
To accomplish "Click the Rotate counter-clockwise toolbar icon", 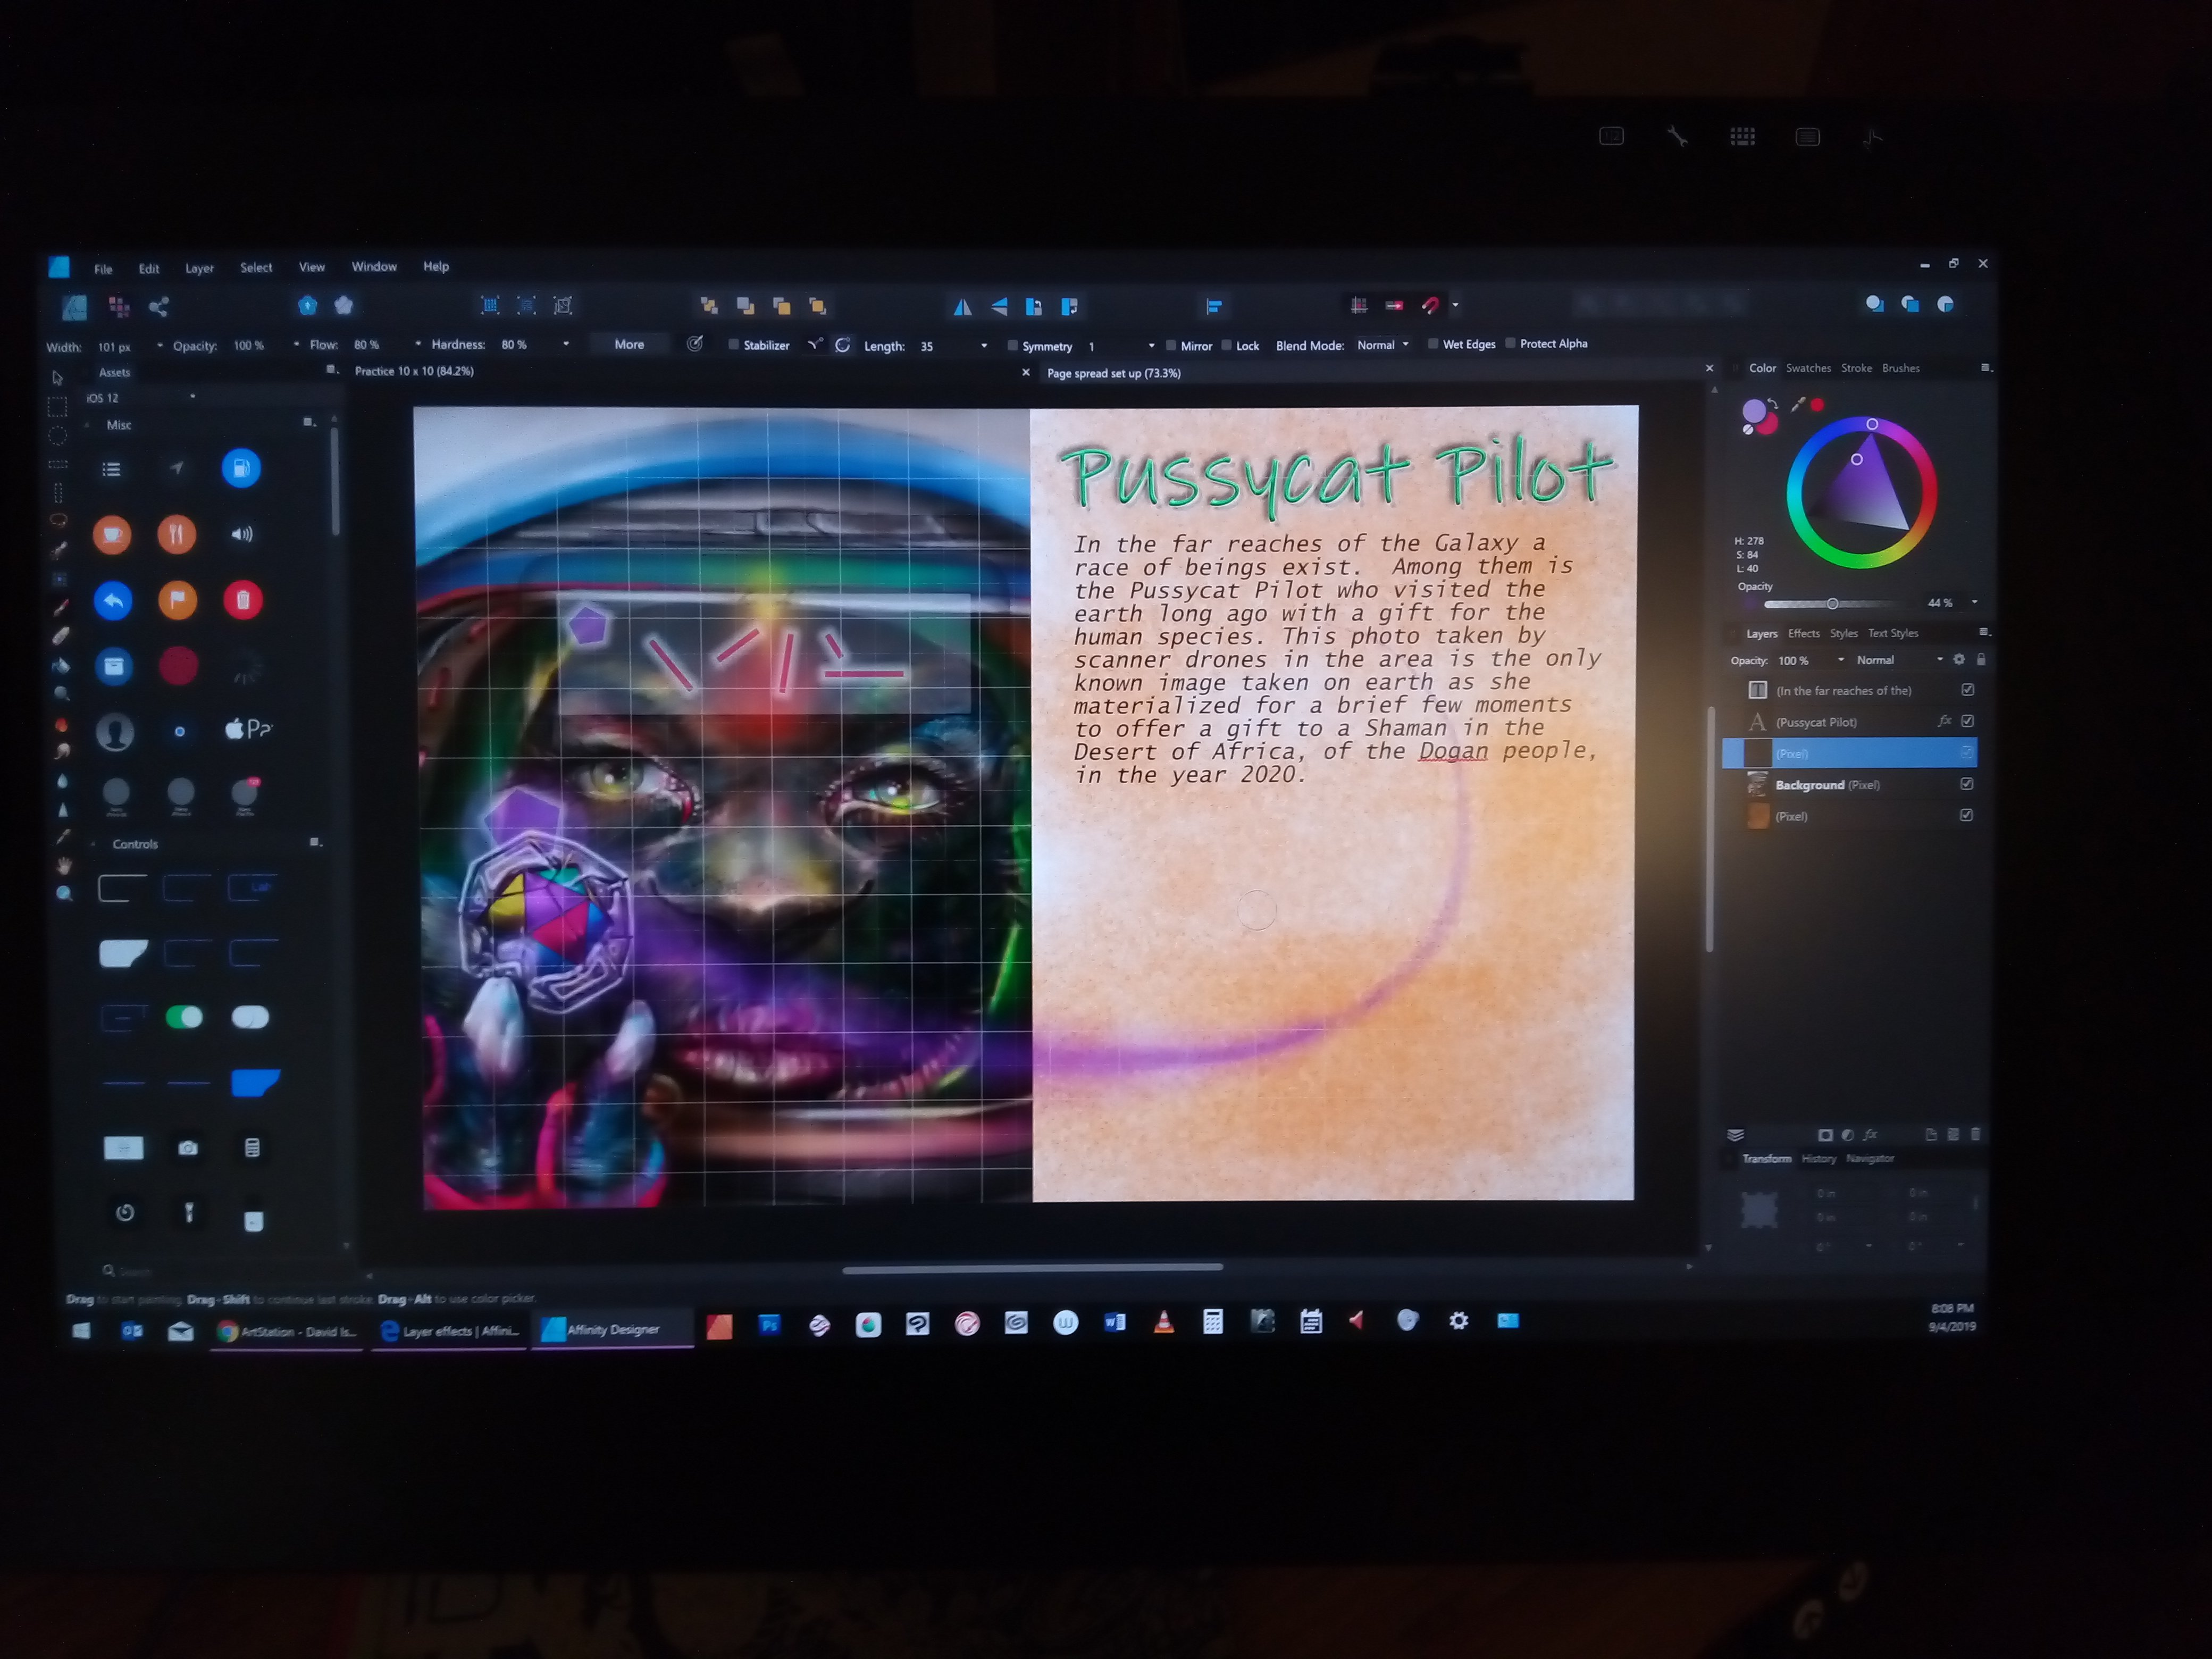I will coord(1034,306).
